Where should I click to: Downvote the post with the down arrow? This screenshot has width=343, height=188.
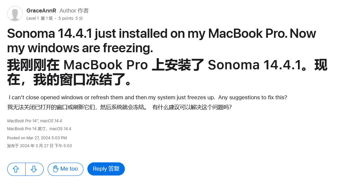click(x=34, y=169)
